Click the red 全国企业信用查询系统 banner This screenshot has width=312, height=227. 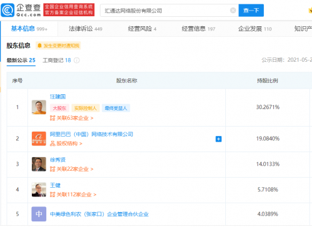click(69, 10)
